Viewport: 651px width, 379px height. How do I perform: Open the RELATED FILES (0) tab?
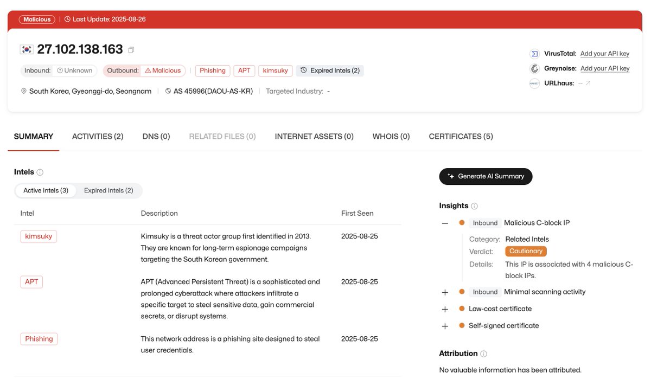click(x=222, y=137)
